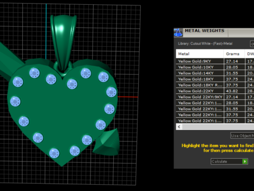Select Yellow Gold 22KY:1... row weighing 28.05 grams
Image resolution: width=254 pixels, height=191 pixels.
(x=215, y=103)
